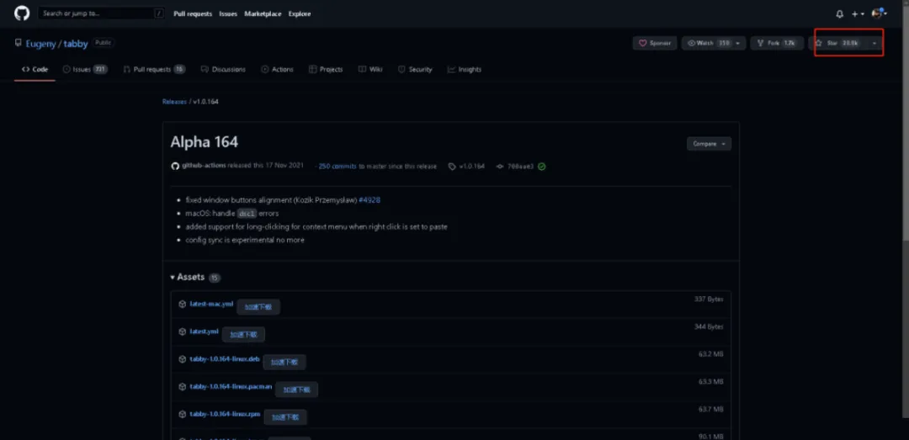
Task: Click the 337 Bytes file size
Action: (709, 300)
